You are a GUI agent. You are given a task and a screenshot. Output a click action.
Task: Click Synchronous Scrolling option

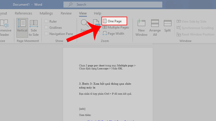195,28
